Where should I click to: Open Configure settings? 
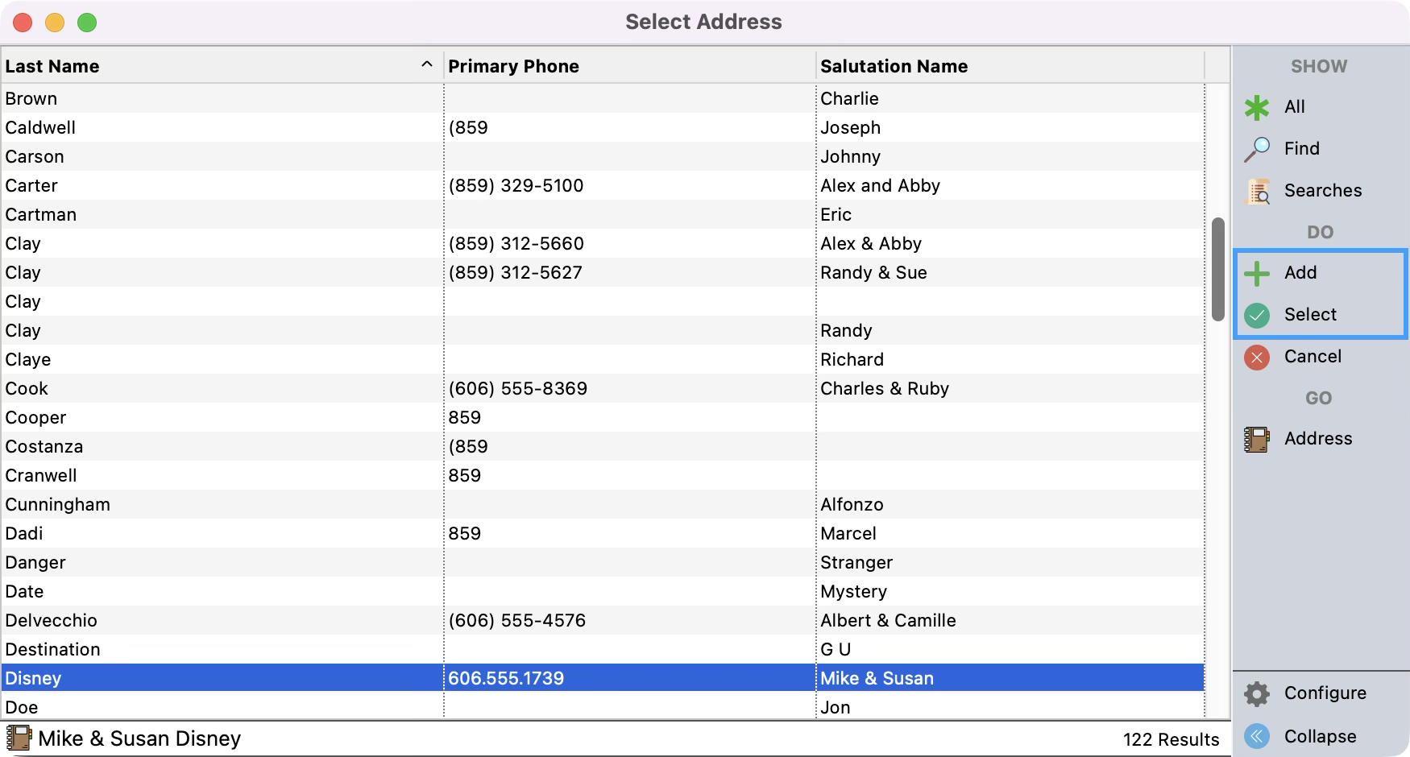click(1325, 693)
